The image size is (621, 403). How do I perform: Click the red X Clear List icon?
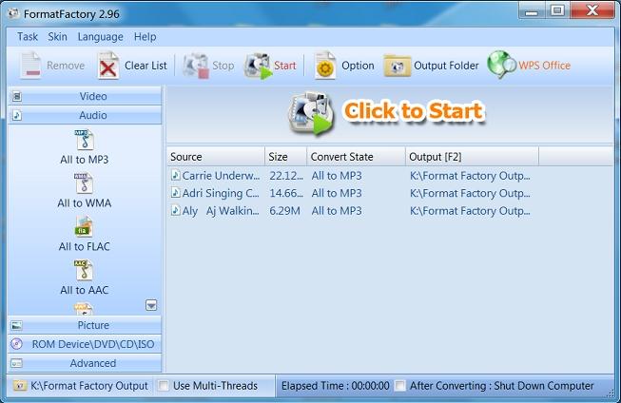108,66
